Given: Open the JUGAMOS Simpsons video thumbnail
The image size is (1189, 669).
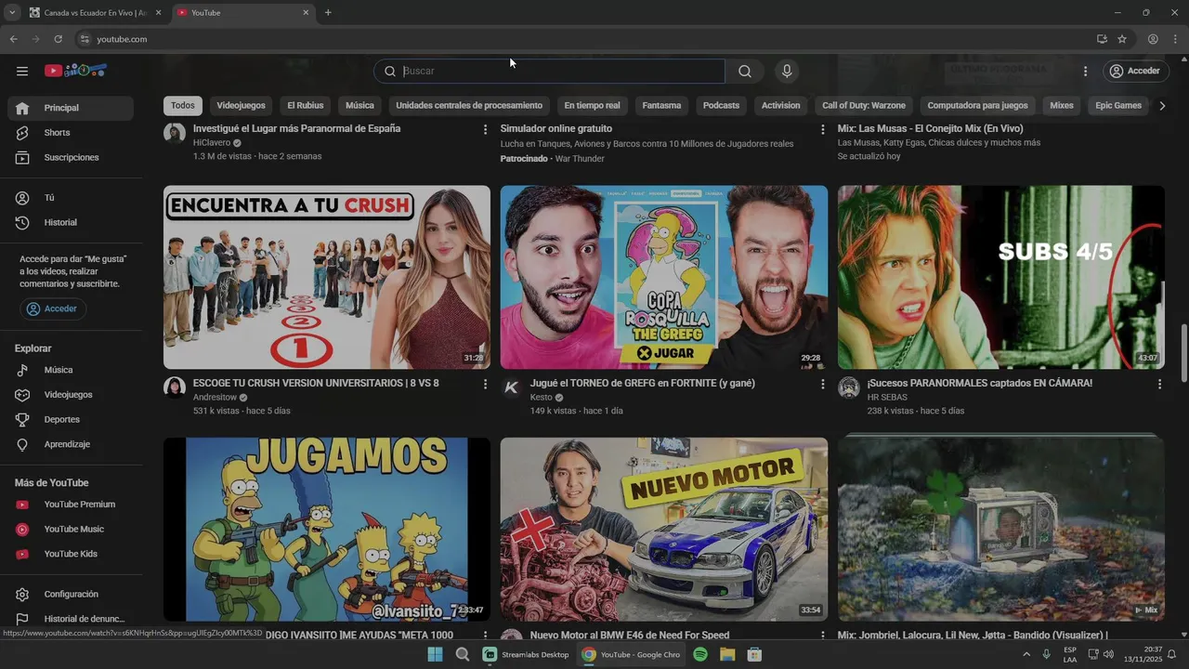Looking at the screenshot, I should [x=327, y=529].
